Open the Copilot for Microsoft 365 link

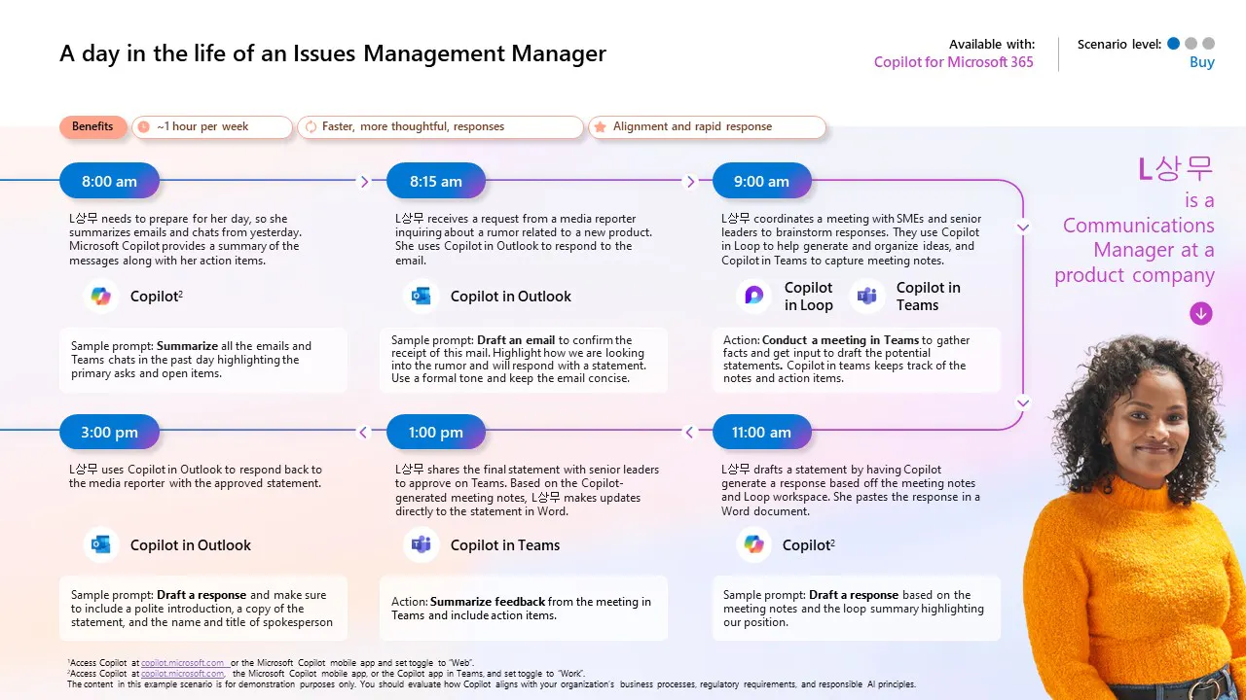click(x=954, y=62)
